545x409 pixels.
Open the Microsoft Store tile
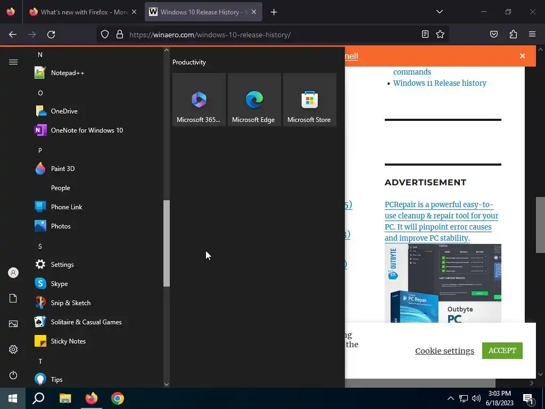coord(309,100)
